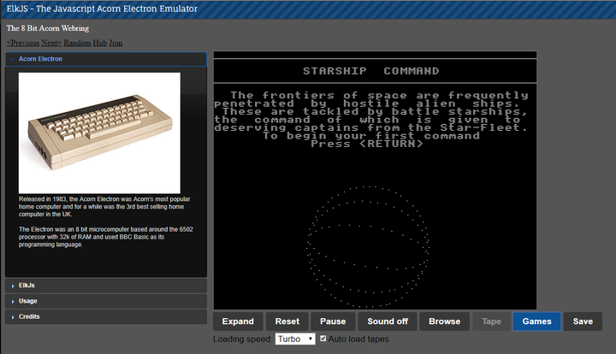616x354 pixels.
Task: Go to Previous webring site
Action: (x=23, y=43)
